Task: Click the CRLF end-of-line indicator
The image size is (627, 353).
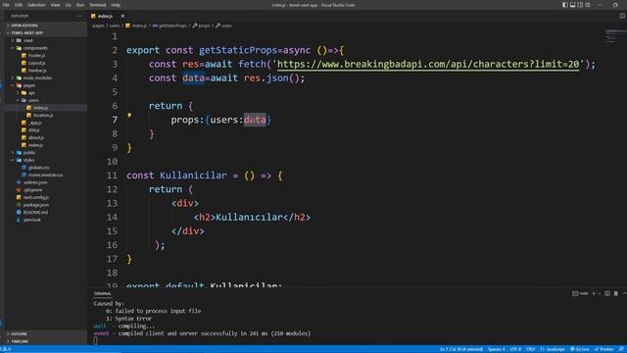Action: [531, 349]
